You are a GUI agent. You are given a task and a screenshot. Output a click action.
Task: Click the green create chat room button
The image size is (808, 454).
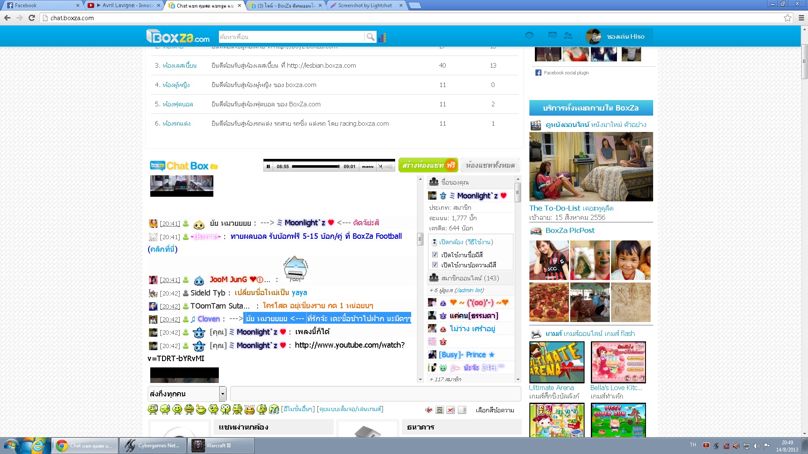[x=428, y=165]
